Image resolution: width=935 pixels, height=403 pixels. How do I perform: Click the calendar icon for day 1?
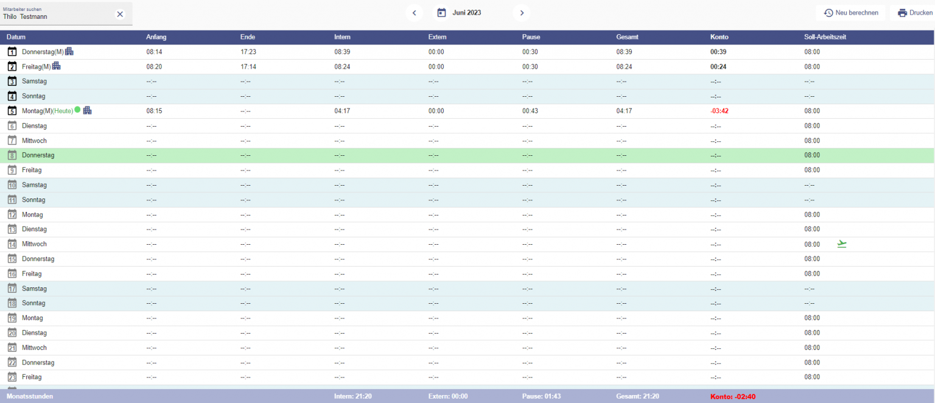(12, 52)
